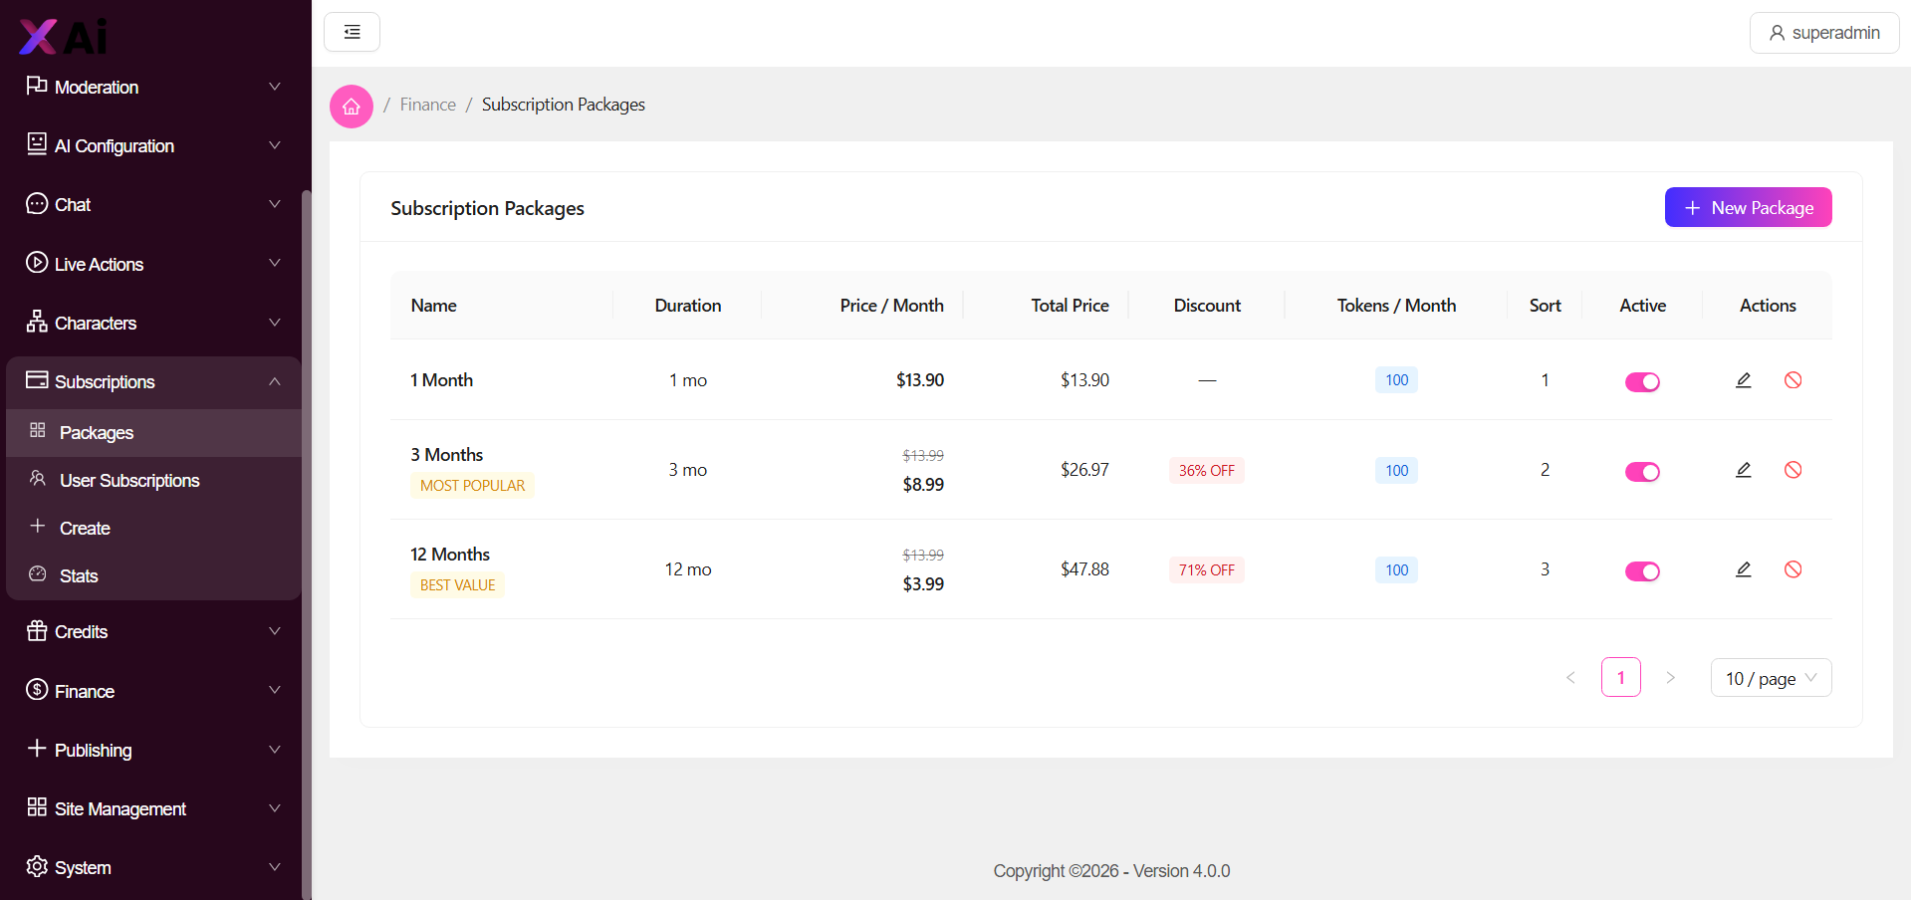Click the User Subscriptions person icon

[x=38, y=479]
